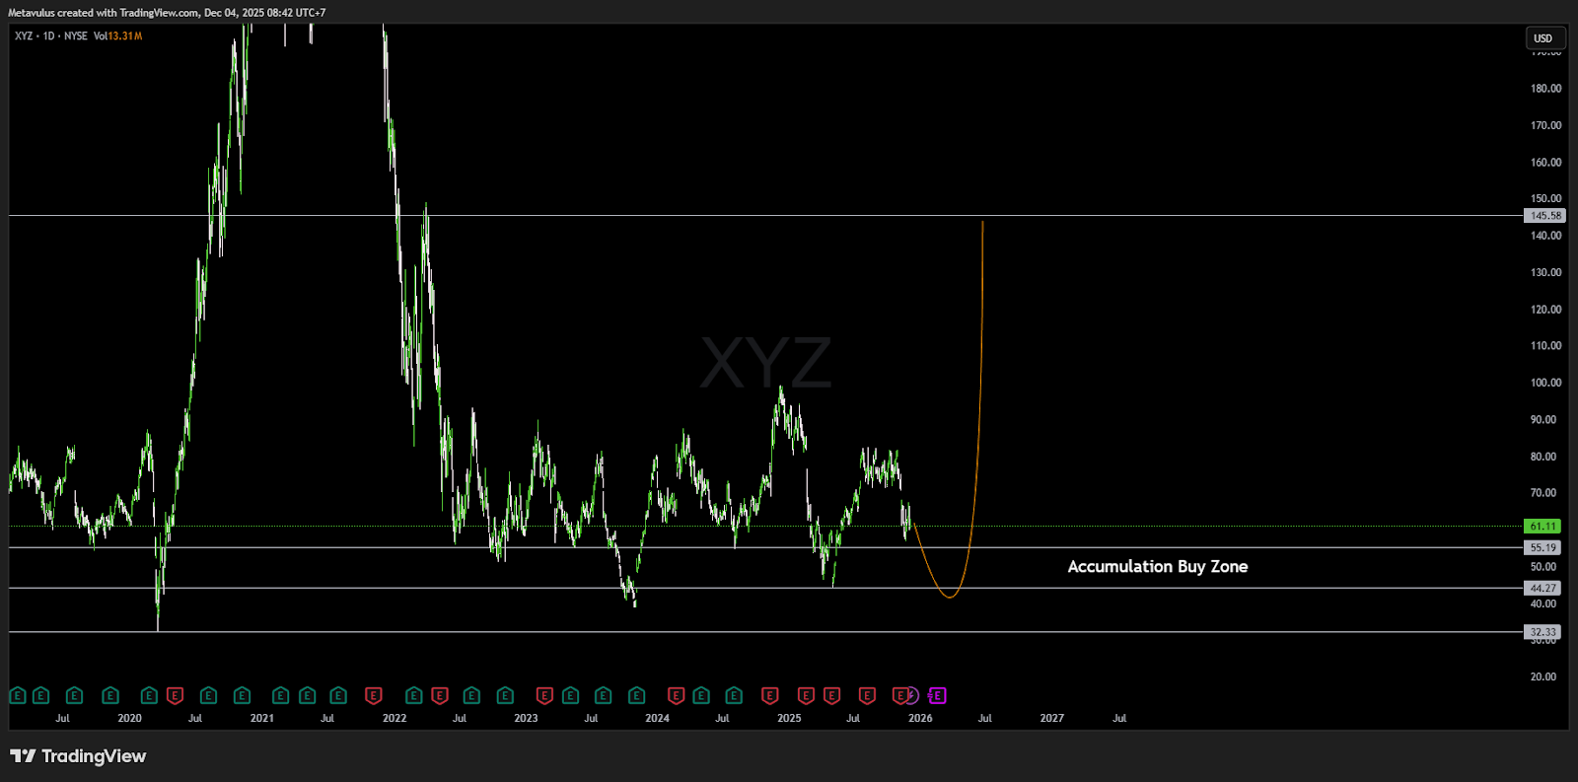1578x782 pixels.
Task: Click the red earnings marker just before 2025
Action: 770,696
